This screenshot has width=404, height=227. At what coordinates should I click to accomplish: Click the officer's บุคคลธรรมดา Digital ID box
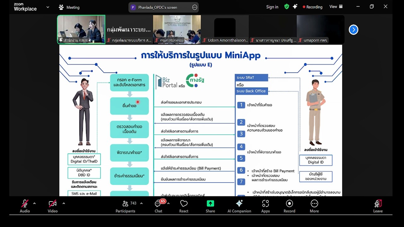316,160
